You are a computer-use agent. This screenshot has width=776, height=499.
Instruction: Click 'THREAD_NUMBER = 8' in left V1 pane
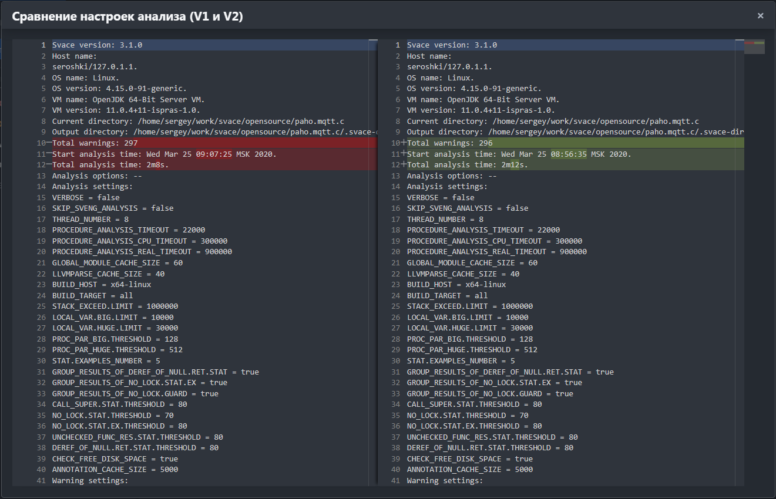90,219
